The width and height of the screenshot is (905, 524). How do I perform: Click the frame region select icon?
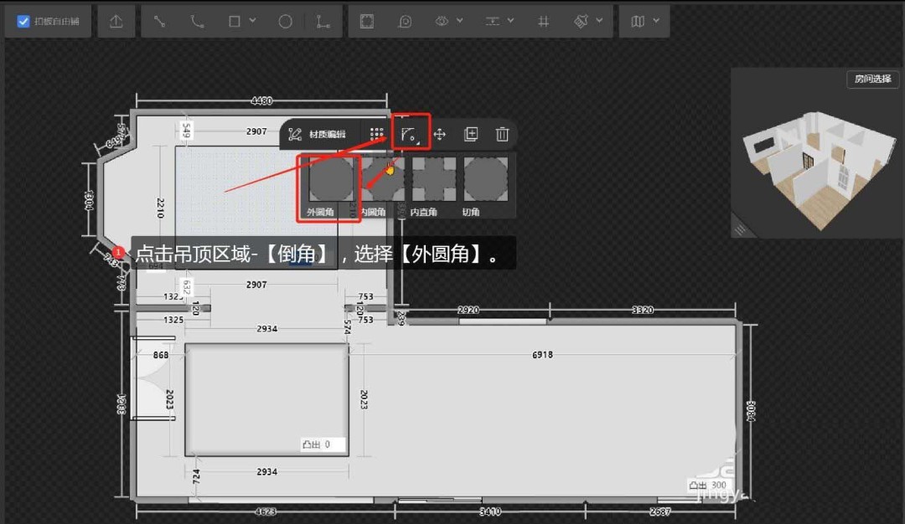pos(366,22)
